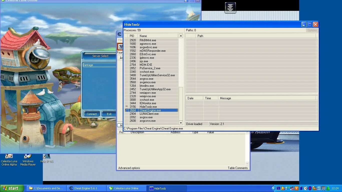Open Windows Media Player desktop shortcut
This screenshot has height=192, width=342.
(x=28, y=160)
